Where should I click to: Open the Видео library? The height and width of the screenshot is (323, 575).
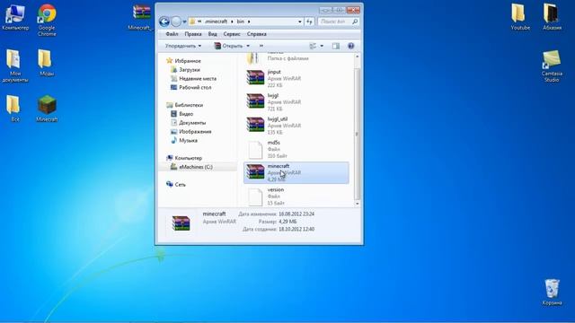[186, 114]
